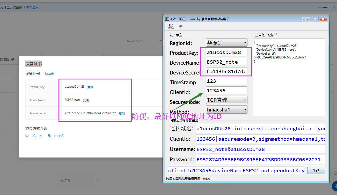Click the TimeStamp input containing 123
Viewport: 337px width, 195px height.
coord(227,81)
